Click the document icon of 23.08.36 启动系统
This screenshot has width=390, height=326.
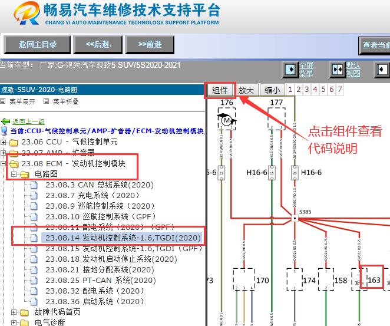34,302
